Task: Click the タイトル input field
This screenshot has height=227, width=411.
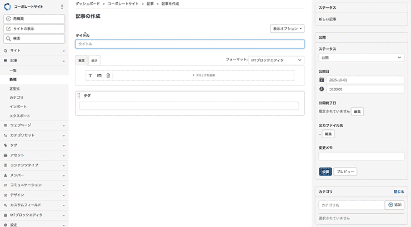Action: (x=190, y=44)
